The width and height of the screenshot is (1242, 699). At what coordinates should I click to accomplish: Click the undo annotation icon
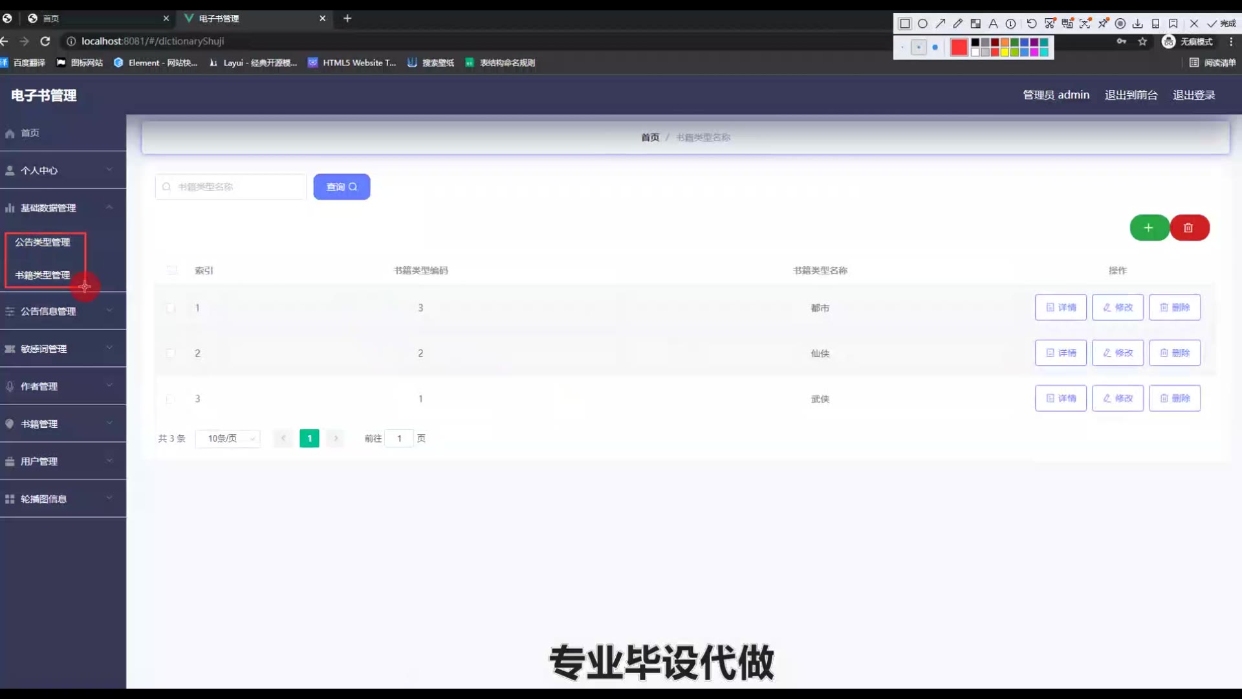[1031, 23]
